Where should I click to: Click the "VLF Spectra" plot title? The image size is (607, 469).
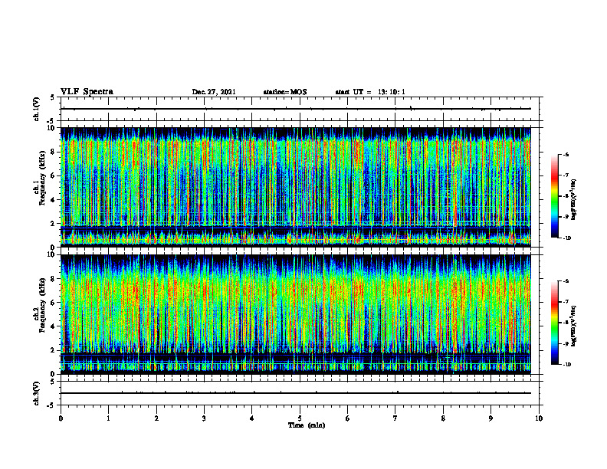[x=87, y=92]
